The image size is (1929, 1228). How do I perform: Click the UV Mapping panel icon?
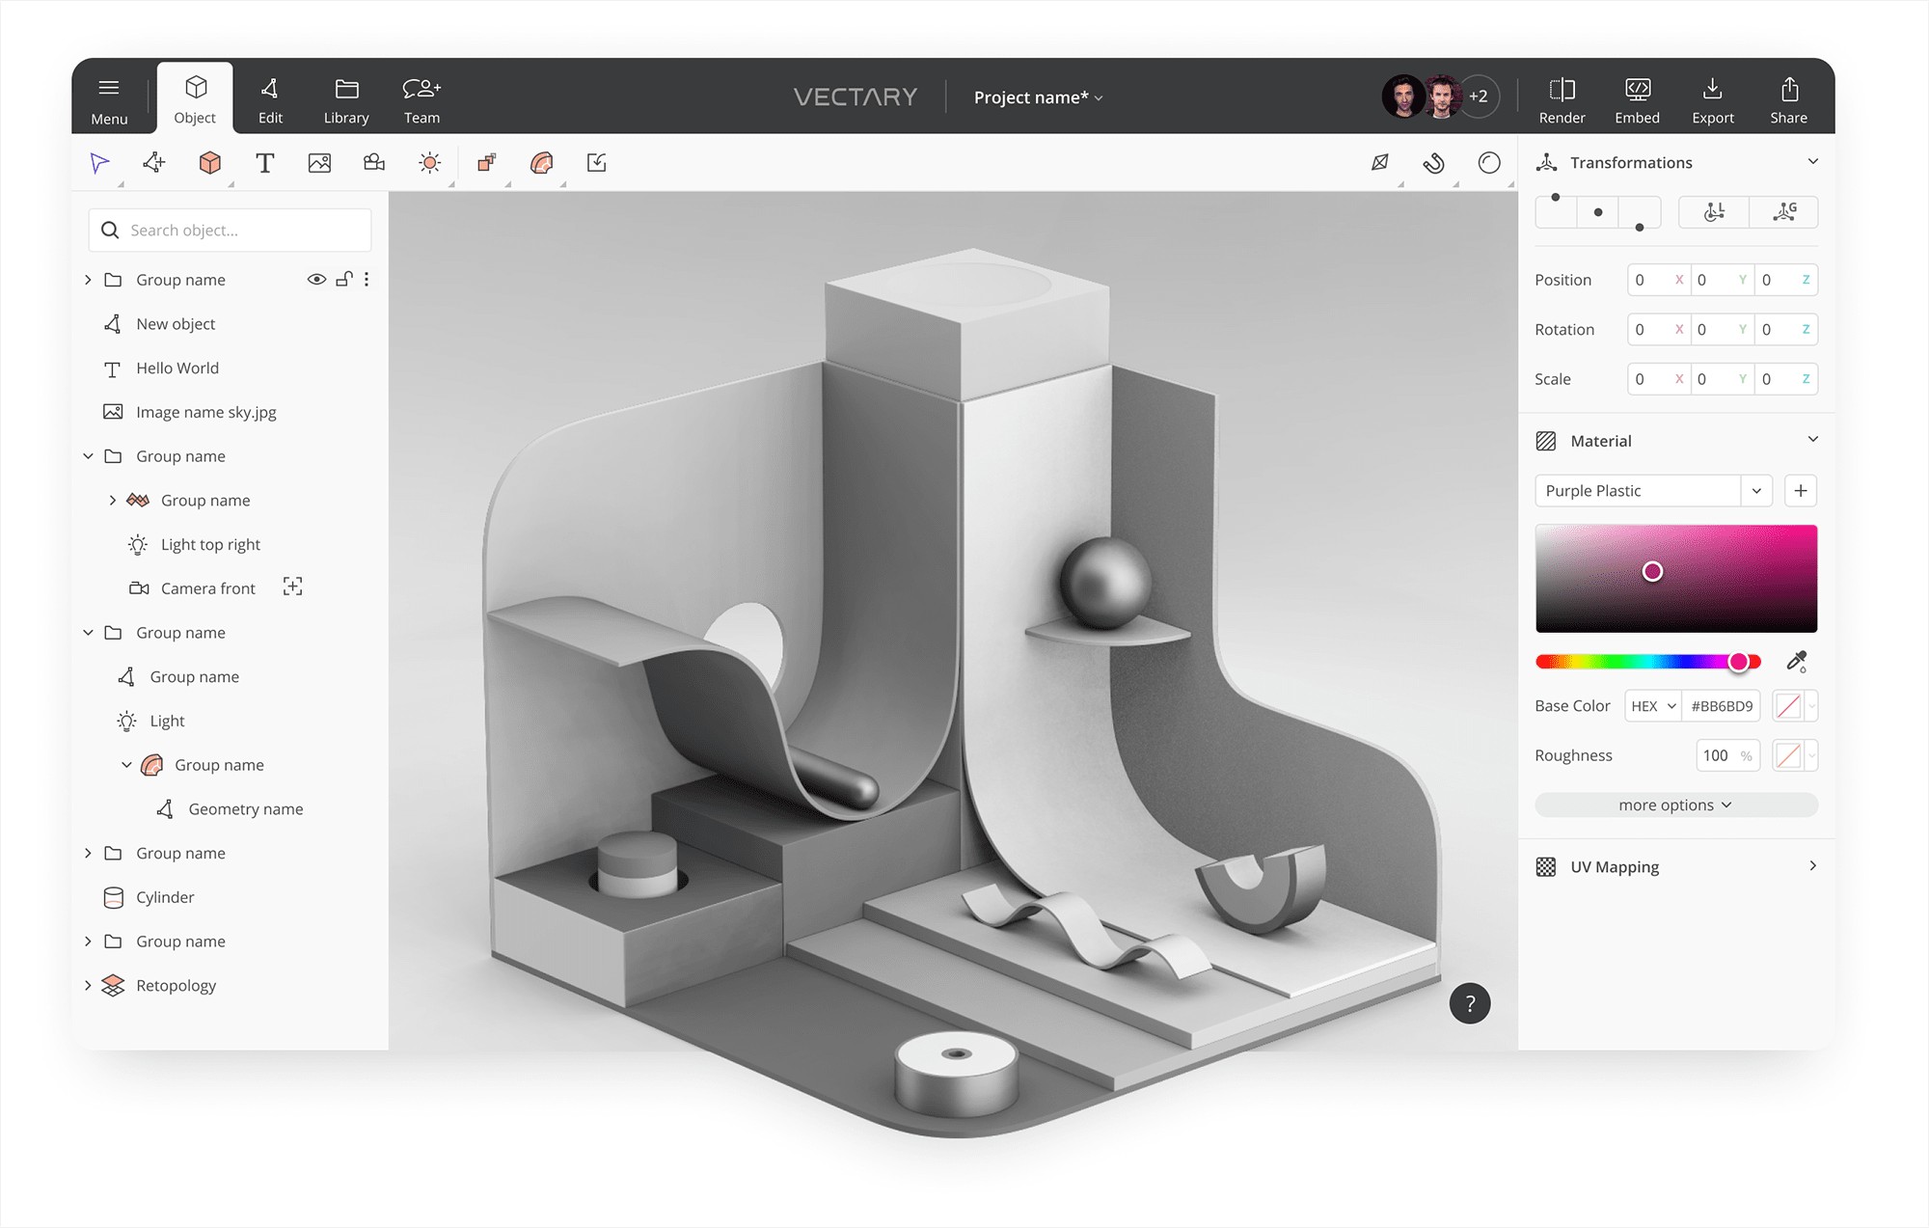click(x=1548, y=866)
